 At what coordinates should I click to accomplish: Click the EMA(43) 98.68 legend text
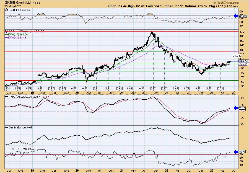(17, 37)
